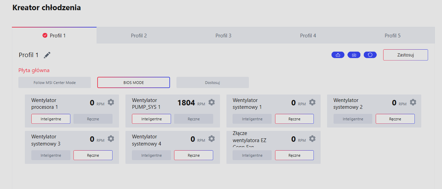The height and width of the screenshot is (189, 442).
Task: Click the Zastosuj button
Action: click(x=405, y=55)
